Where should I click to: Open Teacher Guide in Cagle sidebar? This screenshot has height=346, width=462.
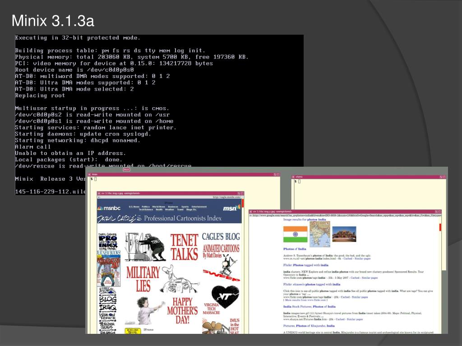pos(107,325)
